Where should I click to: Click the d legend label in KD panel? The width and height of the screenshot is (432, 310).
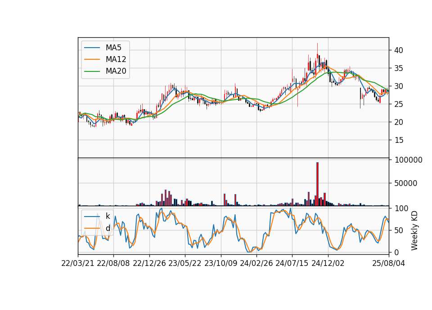(x=108, y=228)
